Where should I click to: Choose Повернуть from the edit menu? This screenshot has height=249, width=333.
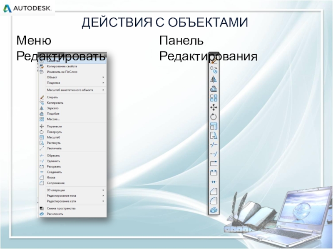tap(72, 132)
